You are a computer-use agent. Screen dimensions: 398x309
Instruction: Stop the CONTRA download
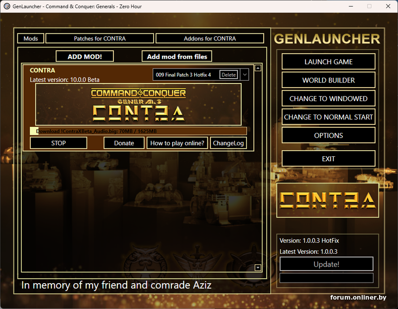coord(58,143)
